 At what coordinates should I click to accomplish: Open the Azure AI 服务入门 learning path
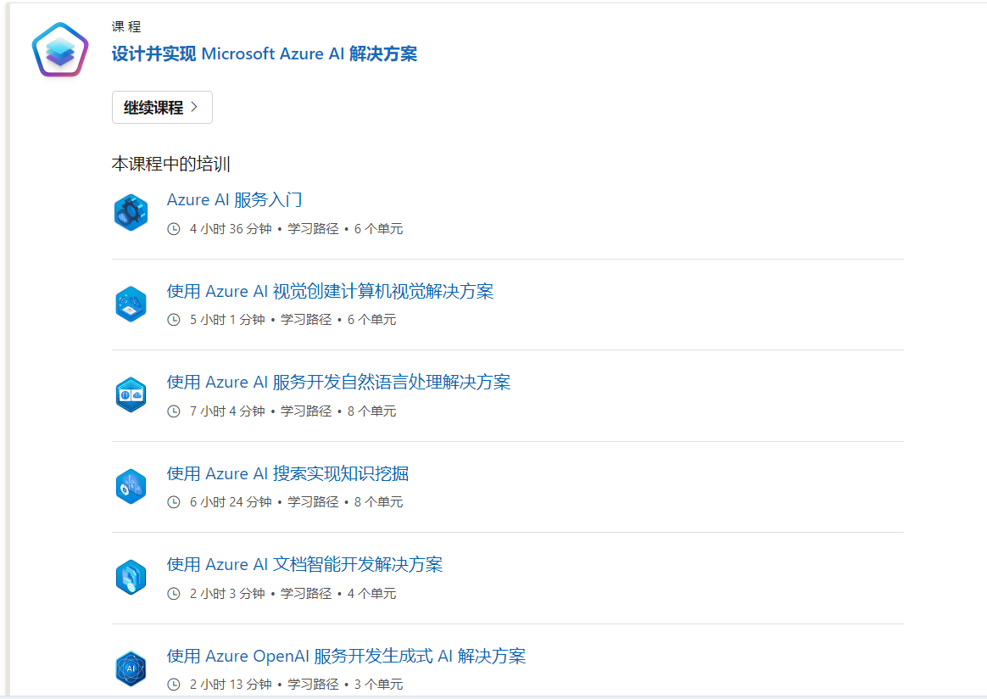[234, 199]
